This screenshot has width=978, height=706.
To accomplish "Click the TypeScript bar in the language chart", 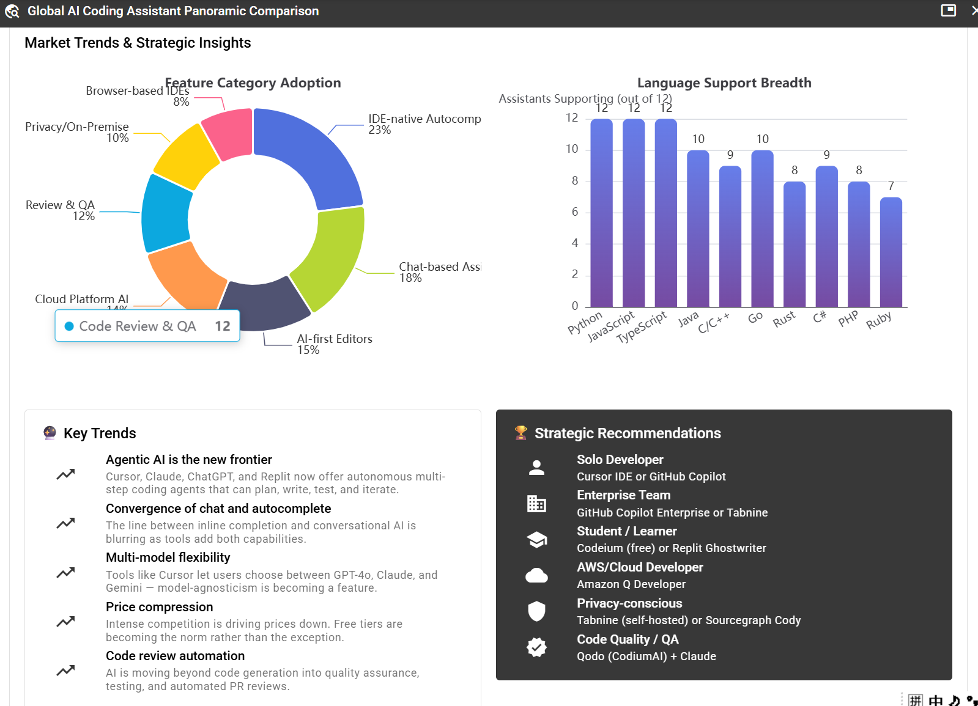I will point(666,213).
